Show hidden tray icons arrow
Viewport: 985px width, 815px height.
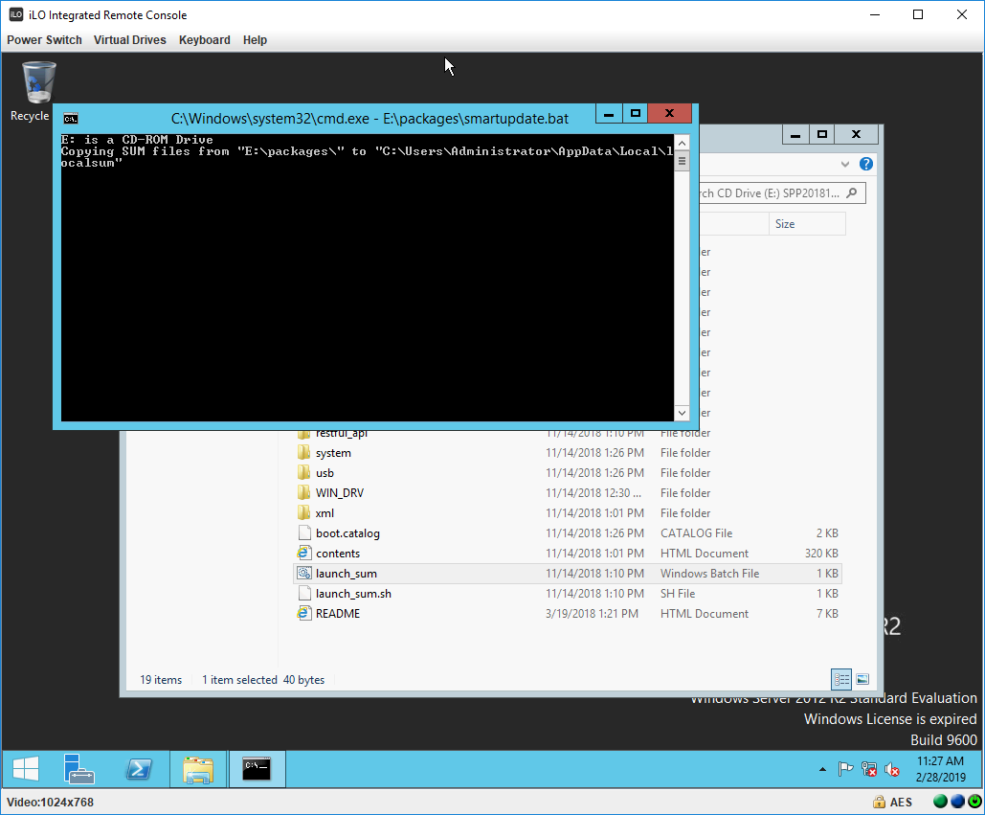click(x=822, y=769)
